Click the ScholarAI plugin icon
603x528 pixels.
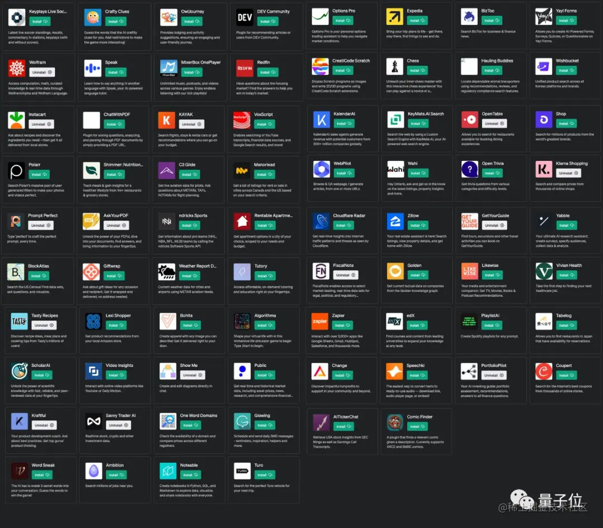click(x=19, y=371)
